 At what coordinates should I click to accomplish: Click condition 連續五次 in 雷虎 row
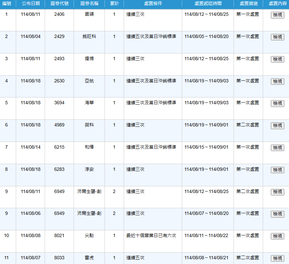click(x=135, y=258)
